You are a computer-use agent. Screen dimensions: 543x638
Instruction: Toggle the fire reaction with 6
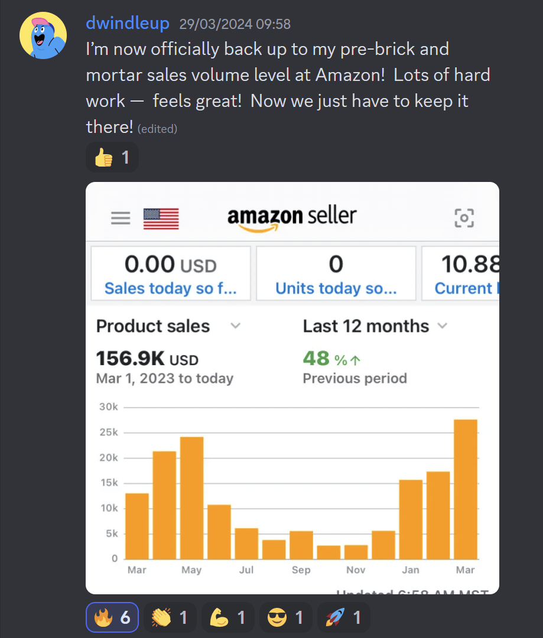pos(112,617)
